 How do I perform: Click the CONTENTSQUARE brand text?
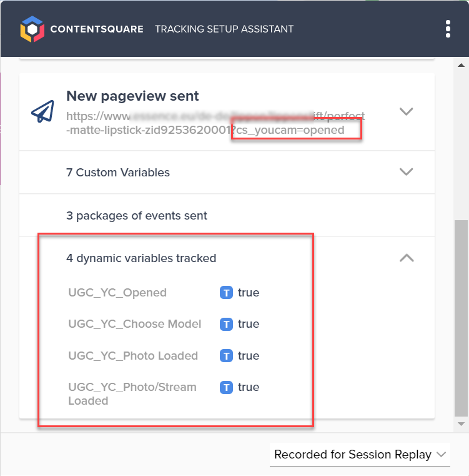point(97,29)
